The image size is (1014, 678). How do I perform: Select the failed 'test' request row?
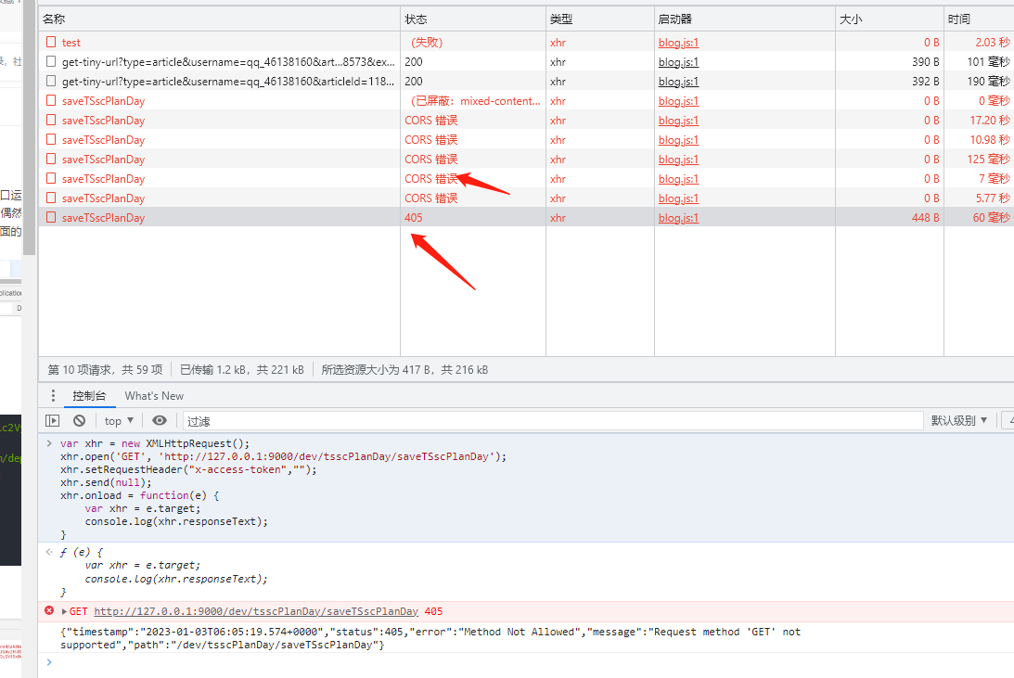click(526, 42)
